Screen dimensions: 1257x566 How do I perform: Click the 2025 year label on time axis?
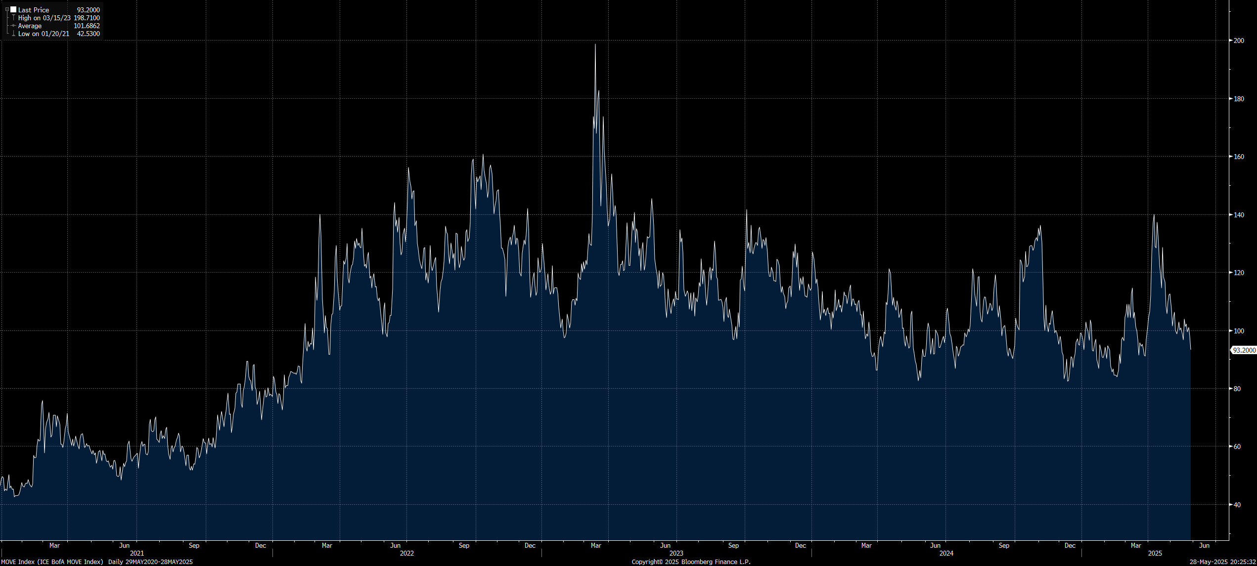click(1155, 553)
